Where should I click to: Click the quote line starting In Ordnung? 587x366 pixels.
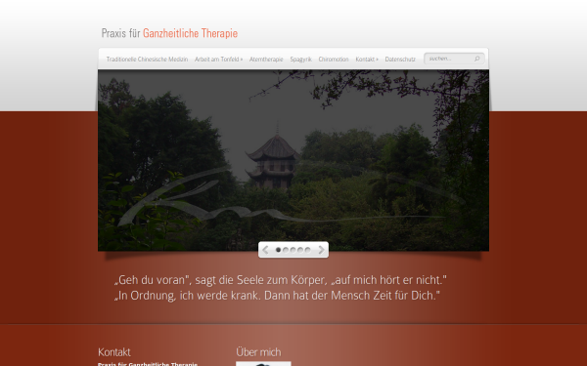point(277,296)
